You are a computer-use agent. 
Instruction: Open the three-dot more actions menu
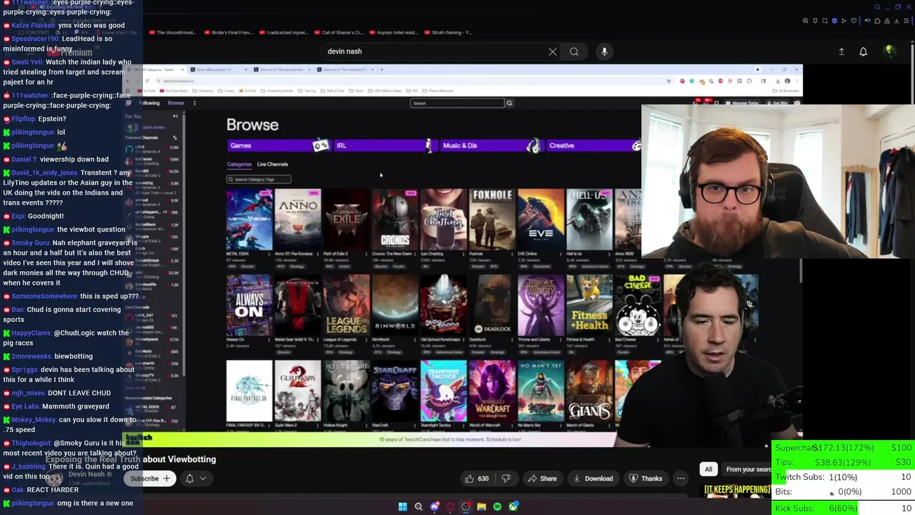point(681,479)
